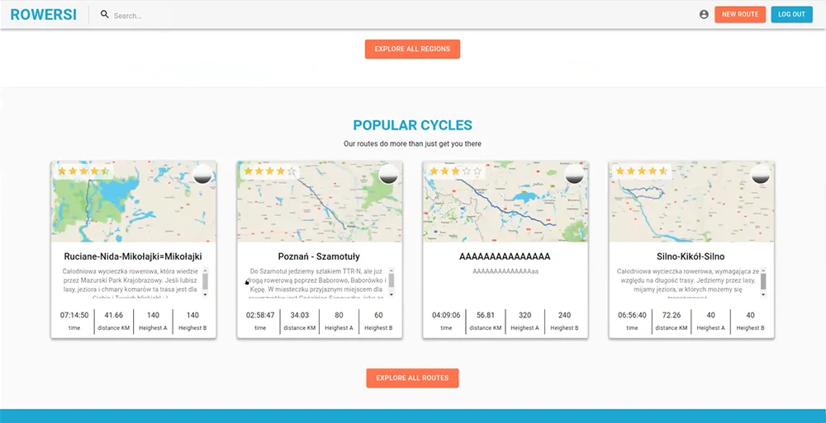Click the star rating on Ruciane-Nida-Mikołajki card

[83, 171]
